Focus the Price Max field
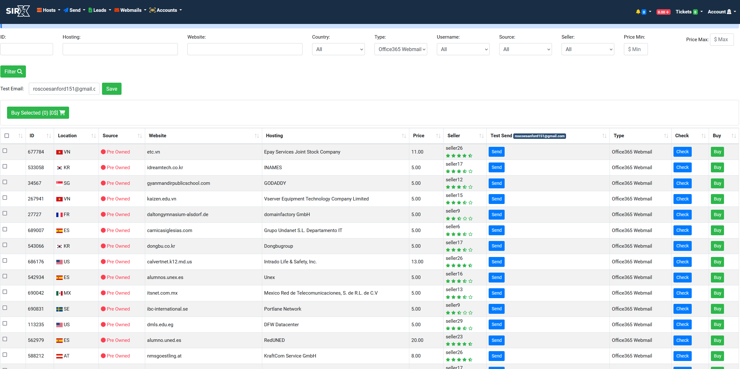The image size is (740, 369). pos(722,40)
